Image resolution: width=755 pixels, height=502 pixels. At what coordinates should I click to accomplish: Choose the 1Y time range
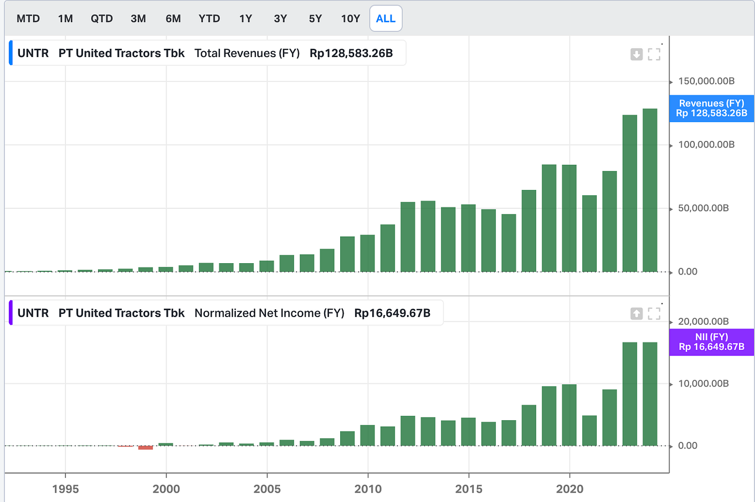246,19
